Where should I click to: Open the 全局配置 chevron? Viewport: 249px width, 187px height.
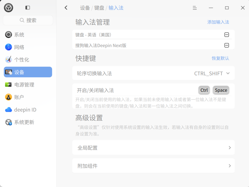tap(230, 147)
